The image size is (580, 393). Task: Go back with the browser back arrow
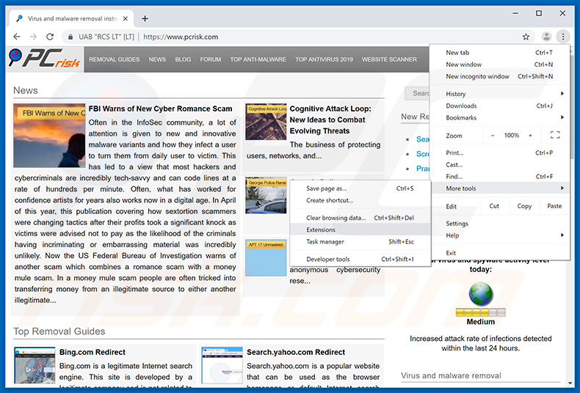[x=17, y=37]
